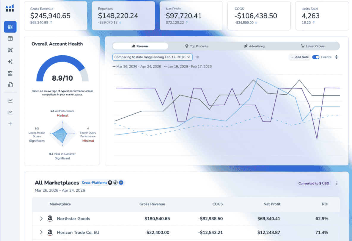Viewport: 352px width, 241px height.
Task: Click the $180,540.65 gross revenue cell
Action: (157, 219)
